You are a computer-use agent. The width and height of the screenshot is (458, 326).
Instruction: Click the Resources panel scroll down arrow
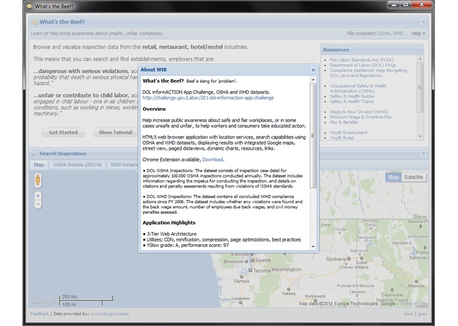[420, 136]
